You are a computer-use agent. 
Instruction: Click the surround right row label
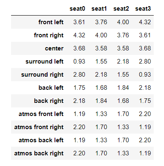42,75
